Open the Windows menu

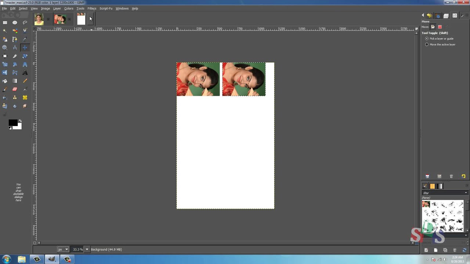(x=122, y=8)
